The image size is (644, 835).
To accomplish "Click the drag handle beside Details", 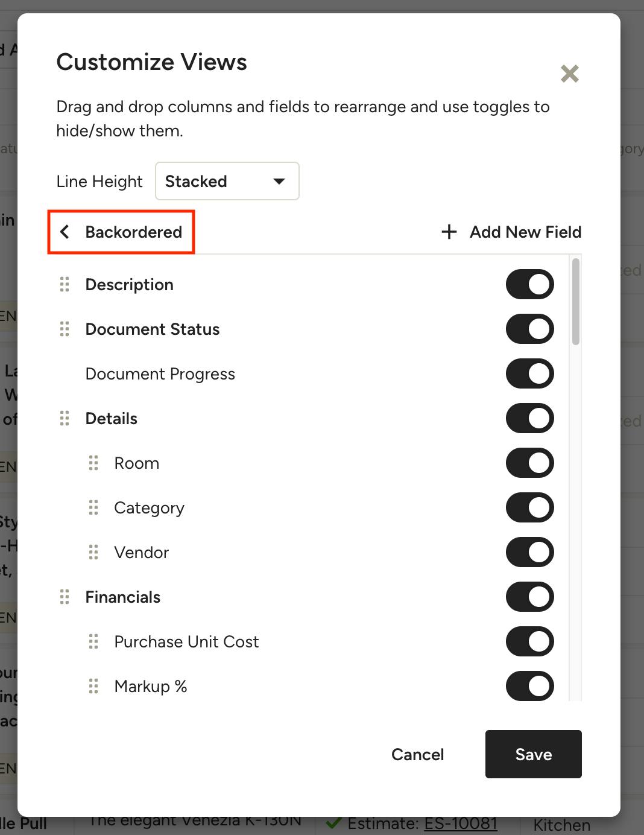I will [x=65, y=418].
